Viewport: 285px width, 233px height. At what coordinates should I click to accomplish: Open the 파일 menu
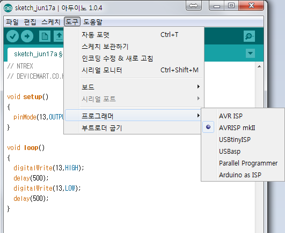12,22
